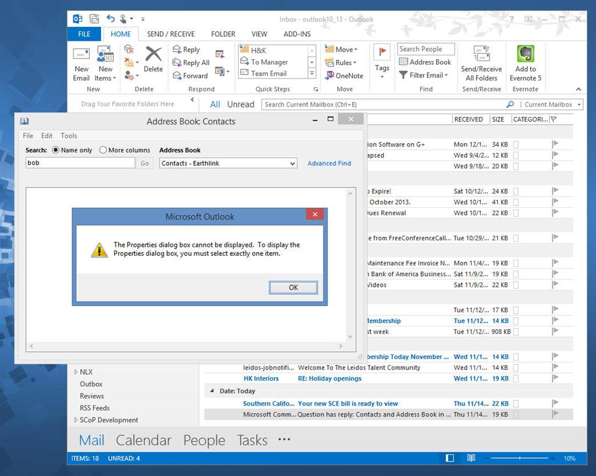Click Send/Receive All Folders icon
Screen dimensions: 596x476
coord(481,54)
